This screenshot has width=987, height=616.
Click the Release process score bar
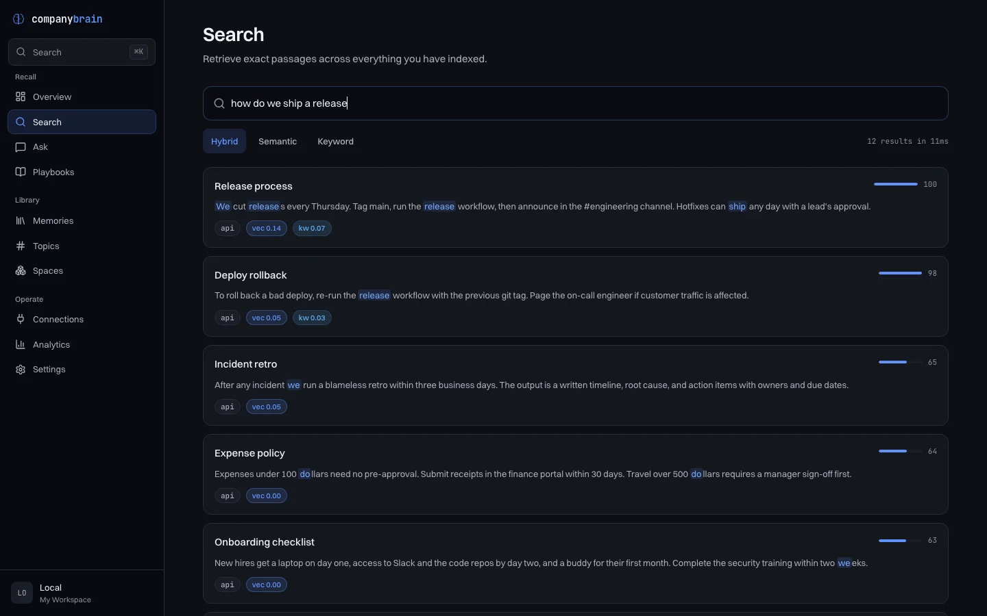pyautogui.click(x=896, y=184)
